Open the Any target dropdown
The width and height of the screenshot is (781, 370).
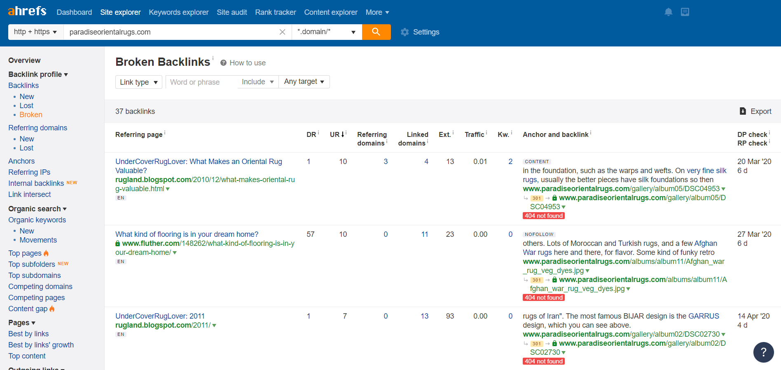[x=304, y=82]
